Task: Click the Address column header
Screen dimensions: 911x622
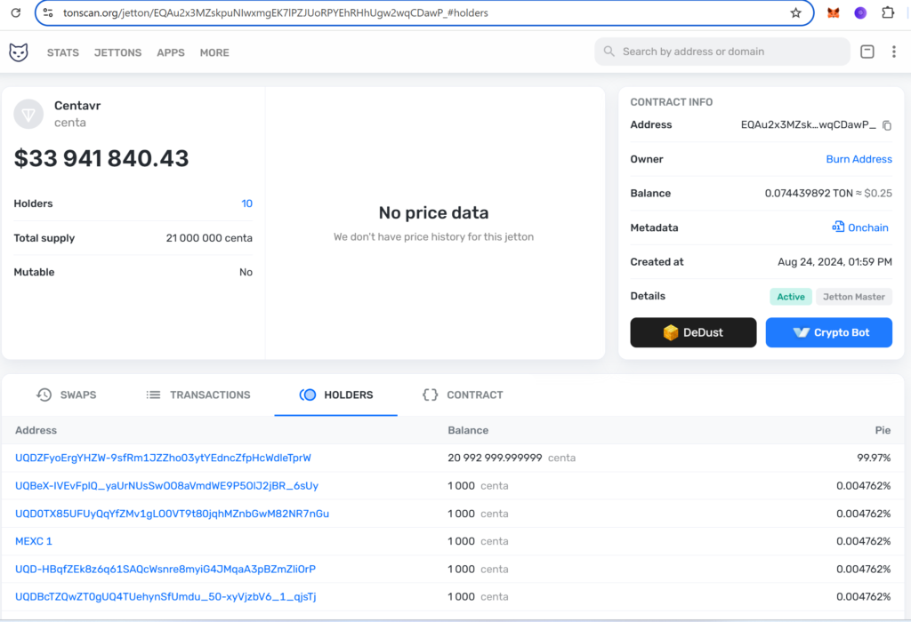Action: click(36, 431)
